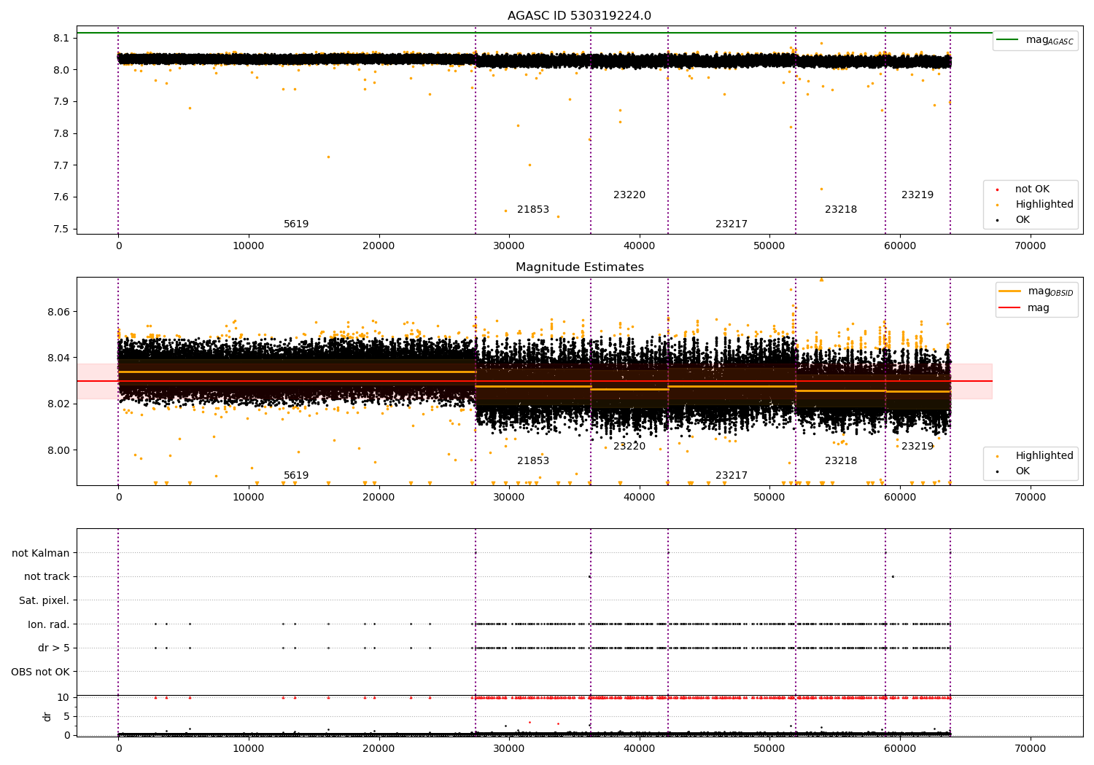Click the 'dr' y-axis label

tap(47, 716)
